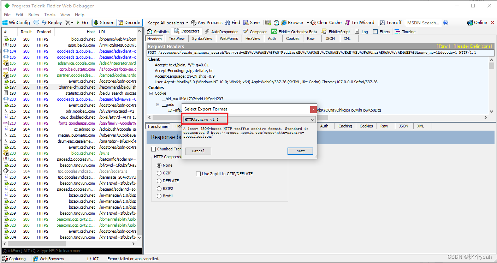The height and width of the screenshot is (263, 497).
Task: Open the Browse dropdown arrow
Action: (308, 23)
